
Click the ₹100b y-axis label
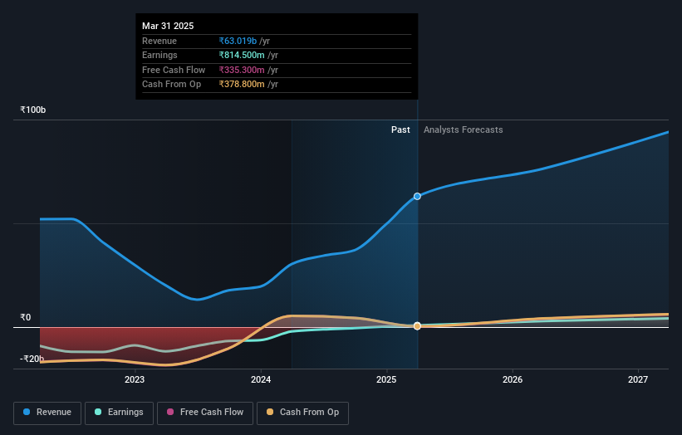coord(32,110)
